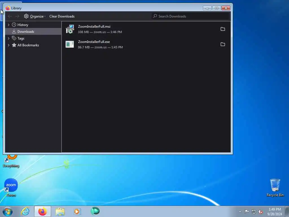Click the Organize gear icon
This screenshot has width=289, height=217.
(x=26, y=16)
